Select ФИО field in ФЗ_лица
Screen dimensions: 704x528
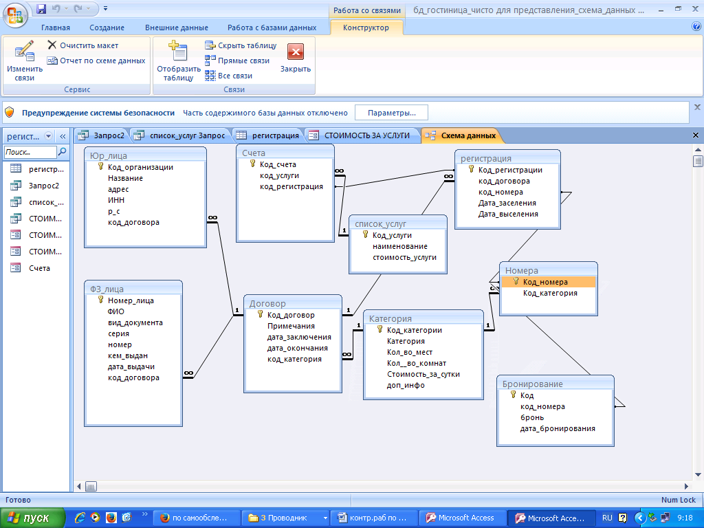(x=115, y=311)
